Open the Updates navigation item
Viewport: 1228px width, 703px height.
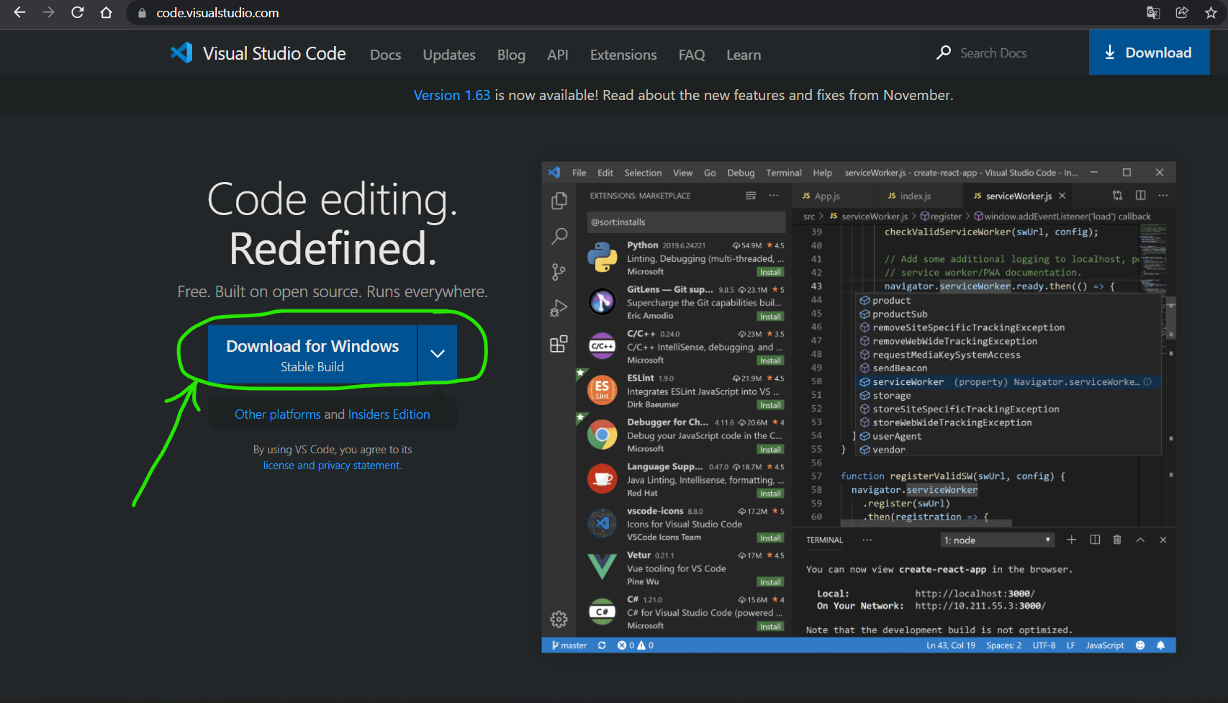click(449, 55)
